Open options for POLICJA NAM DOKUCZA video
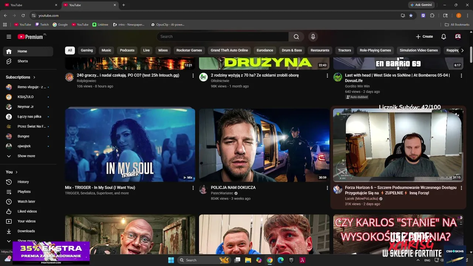The width and height of the screenshot is (473, 266). point(327,188)
